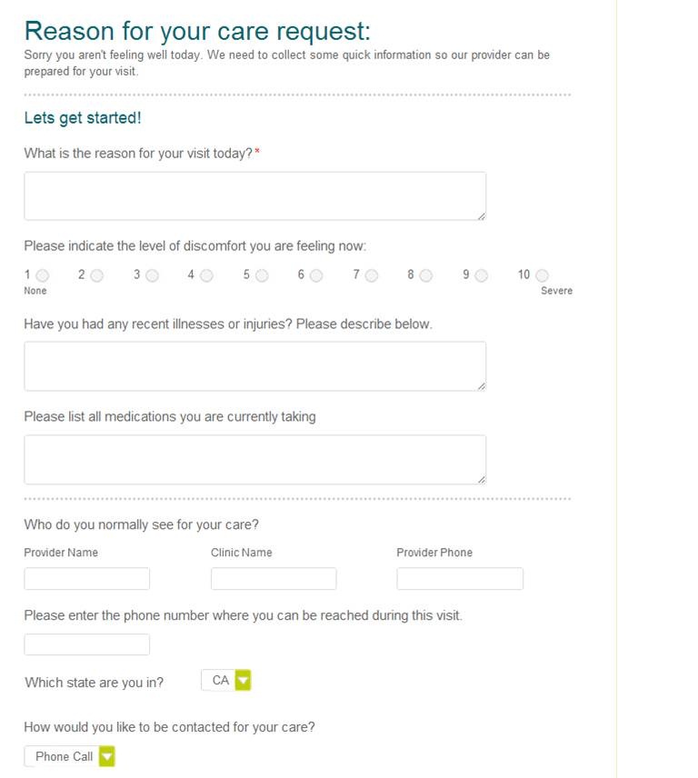Image resolution: width=698 pixels, height=778 pixels.
Task: Select discomfort level 5
Action: coord(262,275)
